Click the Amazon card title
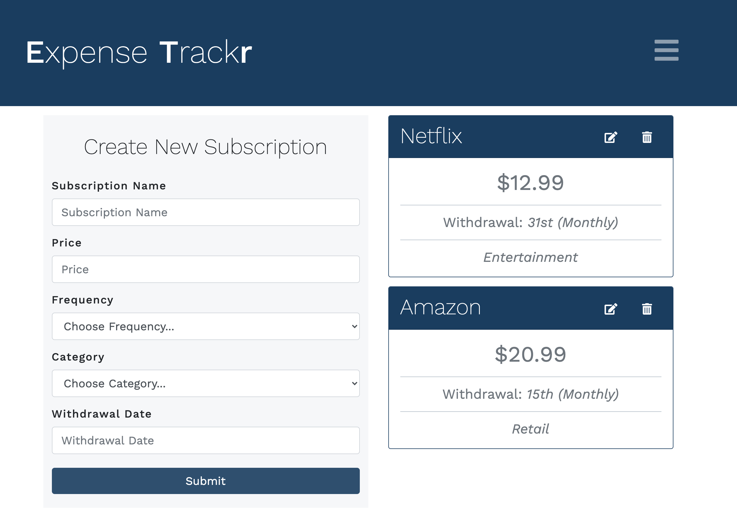This screenshot has width=737, height=508. [x=440, y=307]
